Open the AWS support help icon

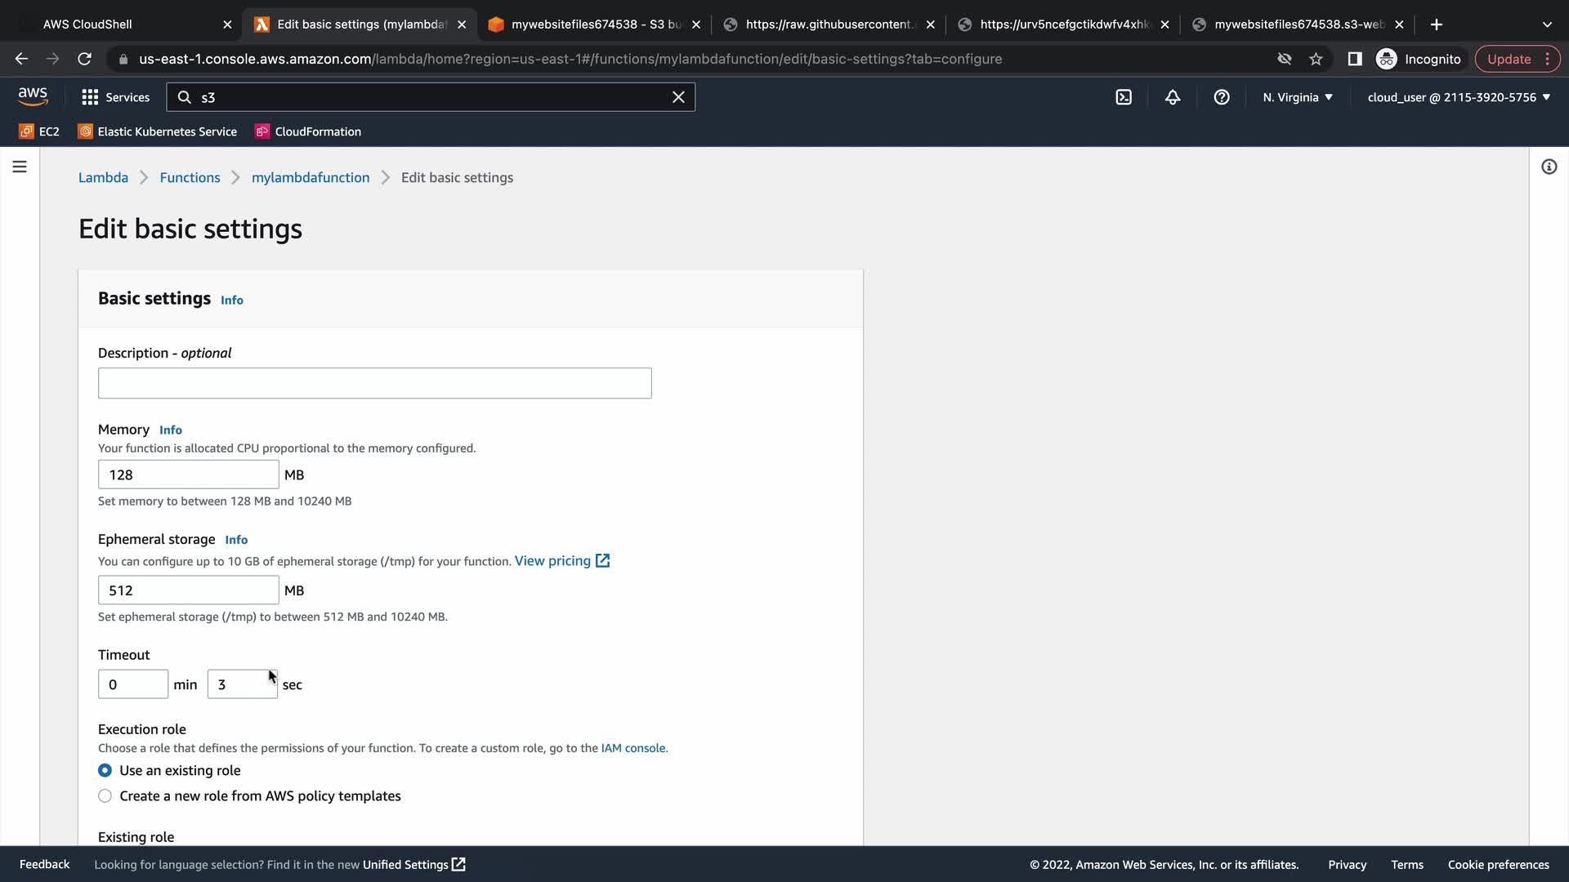1222,97
